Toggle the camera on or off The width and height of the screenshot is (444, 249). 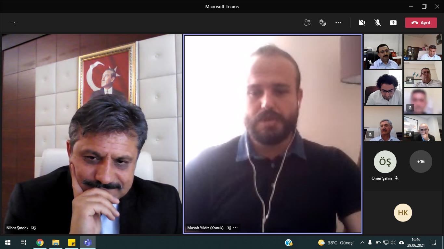(x=362, y=23)
